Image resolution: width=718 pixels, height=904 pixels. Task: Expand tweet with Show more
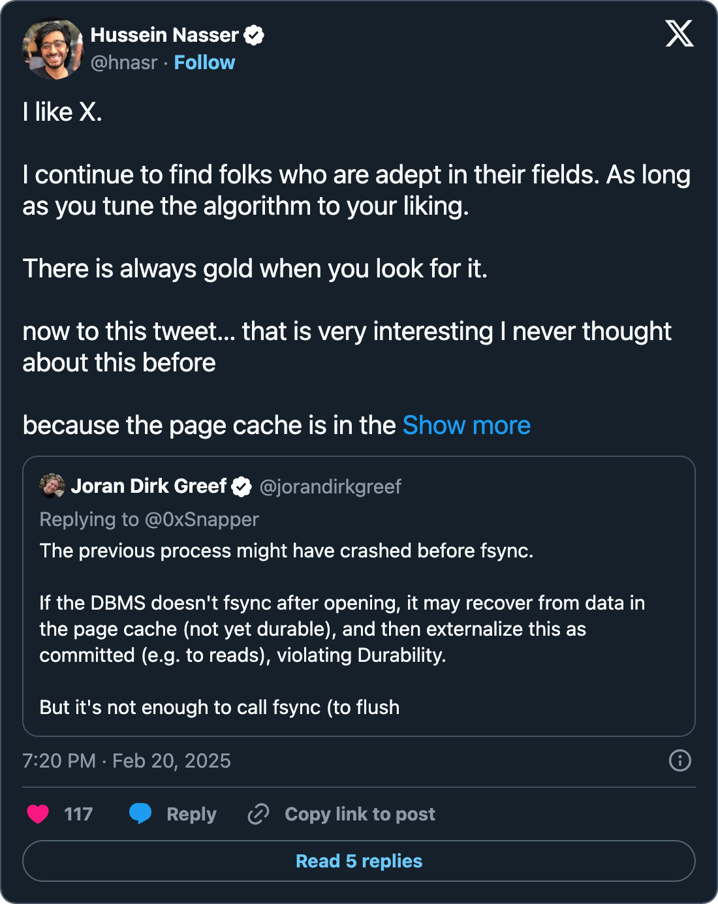coord(466,426)
